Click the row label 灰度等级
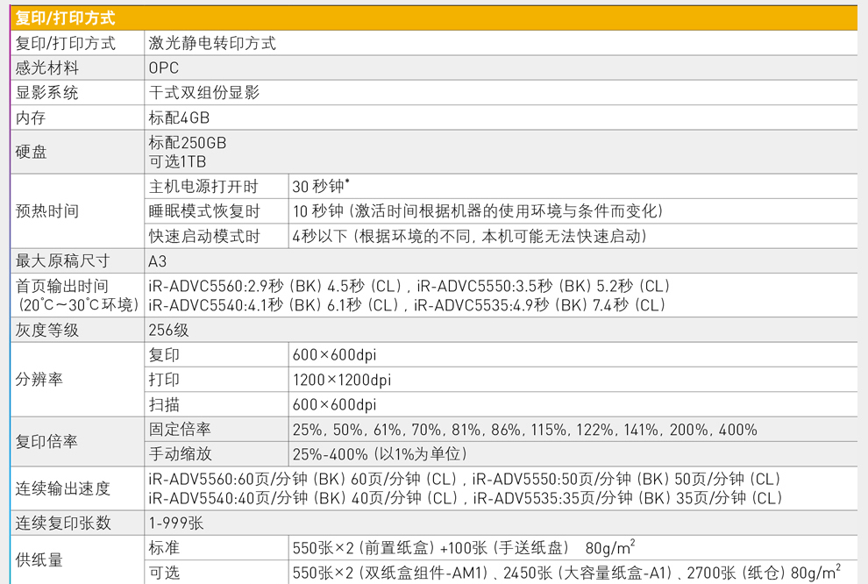This screenshot has height=584, width=868. [x=47, y=330]
